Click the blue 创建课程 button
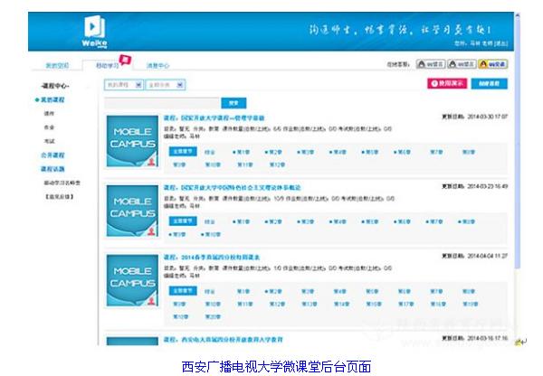543x376 pixels. pos(489,83)
